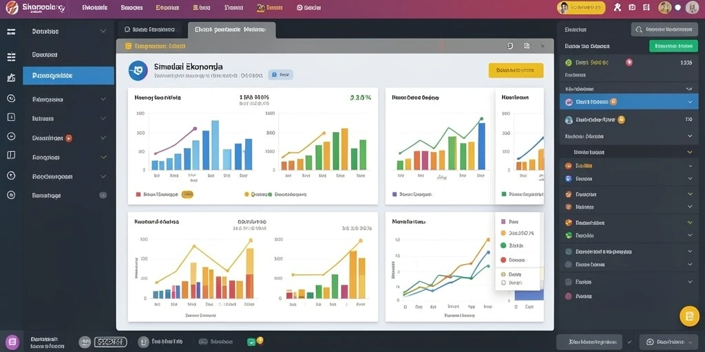Expand the right panel row just above the pink-icon row
705x352 pixels.
pyautogui.click(x=690, y=282)
